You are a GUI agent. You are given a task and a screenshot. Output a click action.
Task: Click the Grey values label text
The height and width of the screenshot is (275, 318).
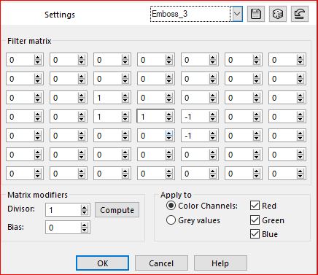click(199, 220)
